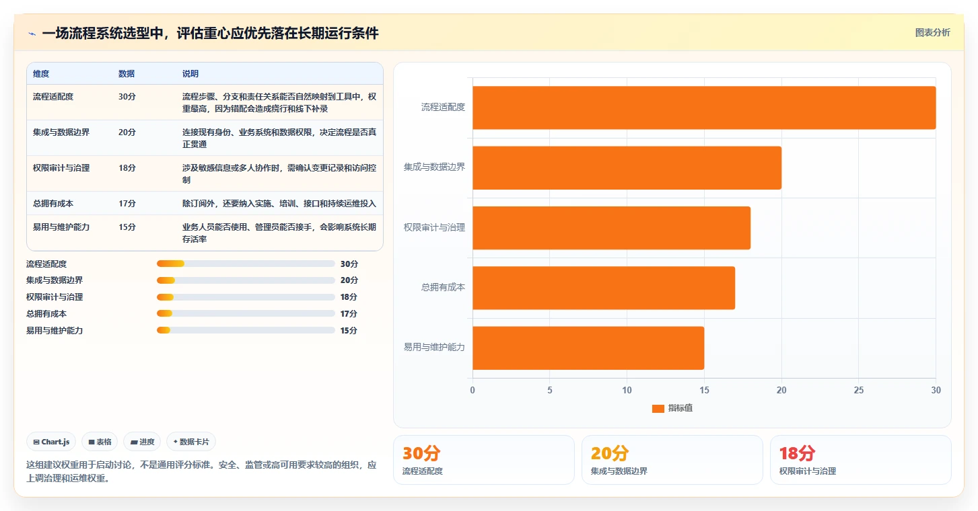Screen dimensions: 978x511
Task: Click the 17分 progress list value
Action: coord(349,314)
